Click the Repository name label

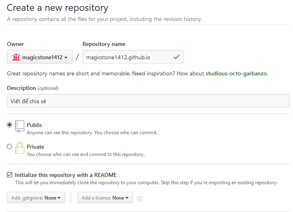[104, 44]
